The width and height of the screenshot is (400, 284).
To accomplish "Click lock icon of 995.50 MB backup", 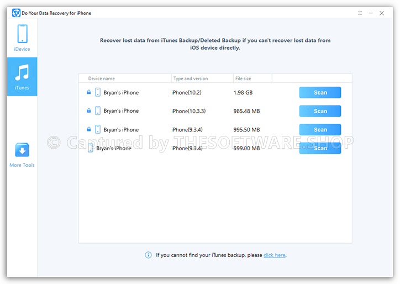I will point(89,129).
